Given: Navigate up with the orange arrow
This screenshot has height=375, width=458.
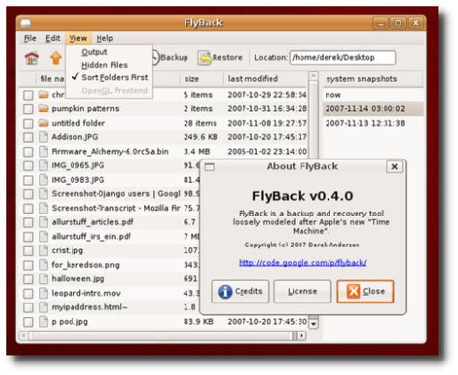Looking at the screenshot, I should [56, 58].
